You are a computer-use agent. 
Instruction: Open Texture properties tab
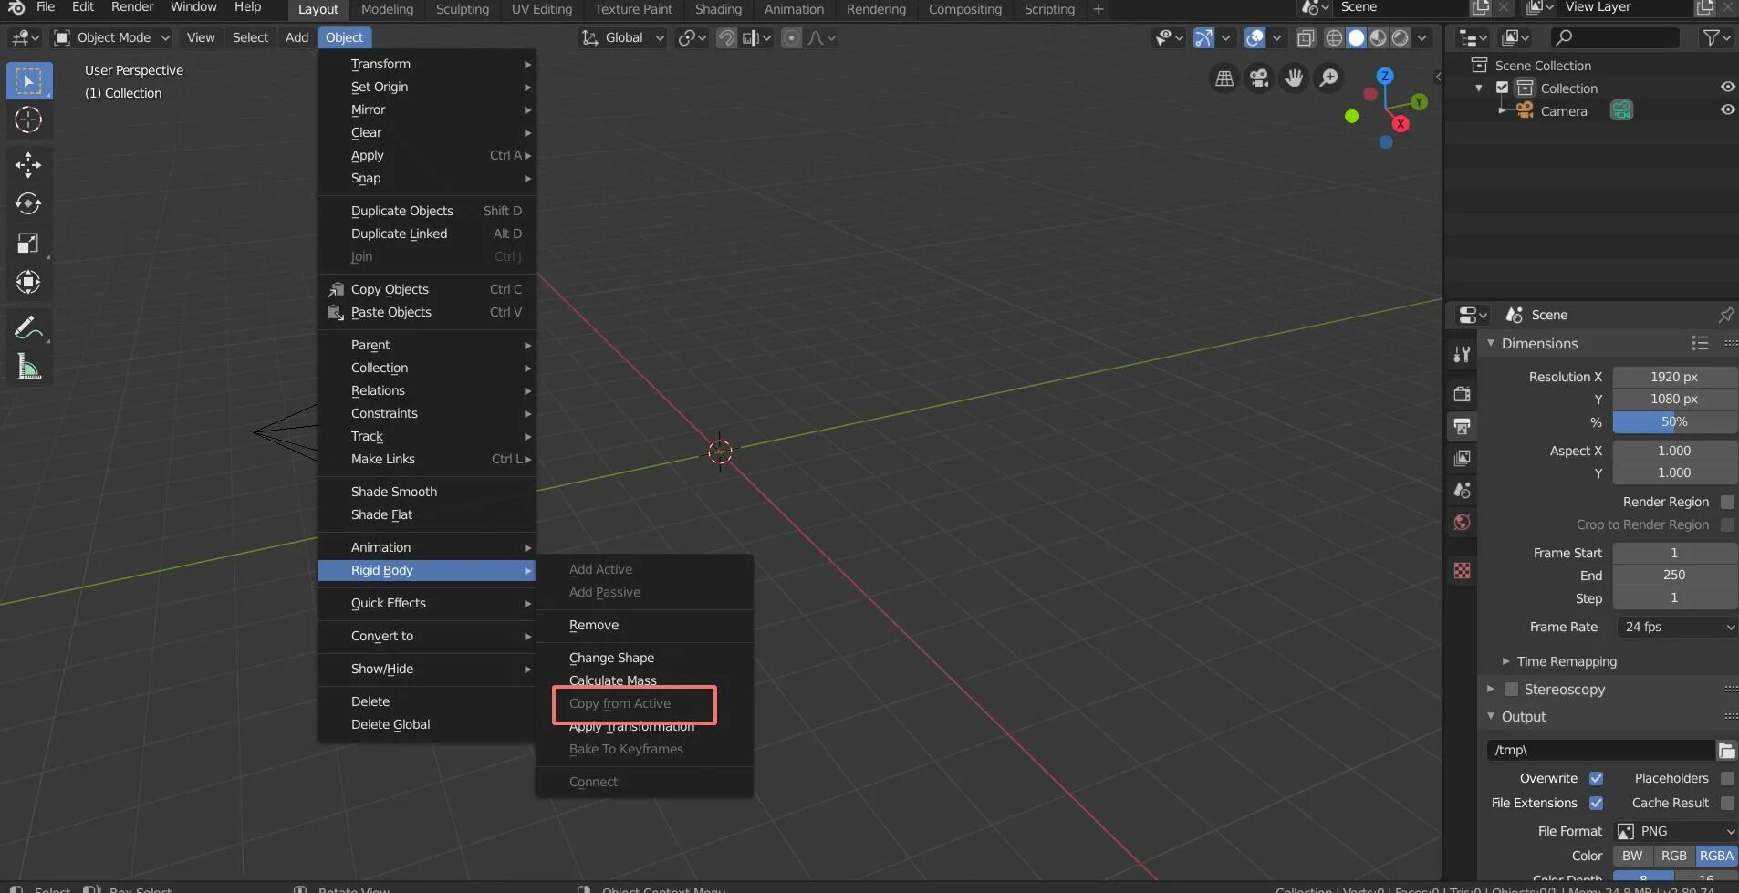coord(1462,570)
